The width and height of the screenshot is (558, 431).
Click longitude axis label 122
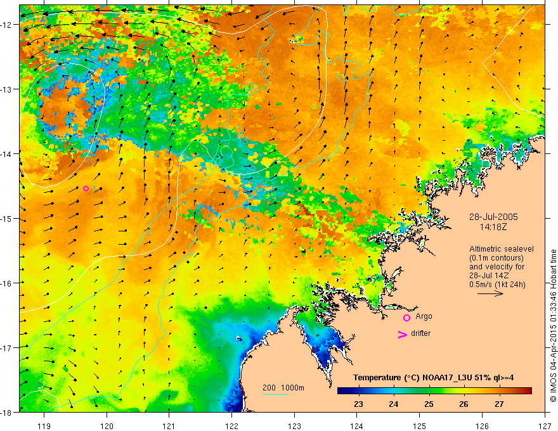point(231,426)
